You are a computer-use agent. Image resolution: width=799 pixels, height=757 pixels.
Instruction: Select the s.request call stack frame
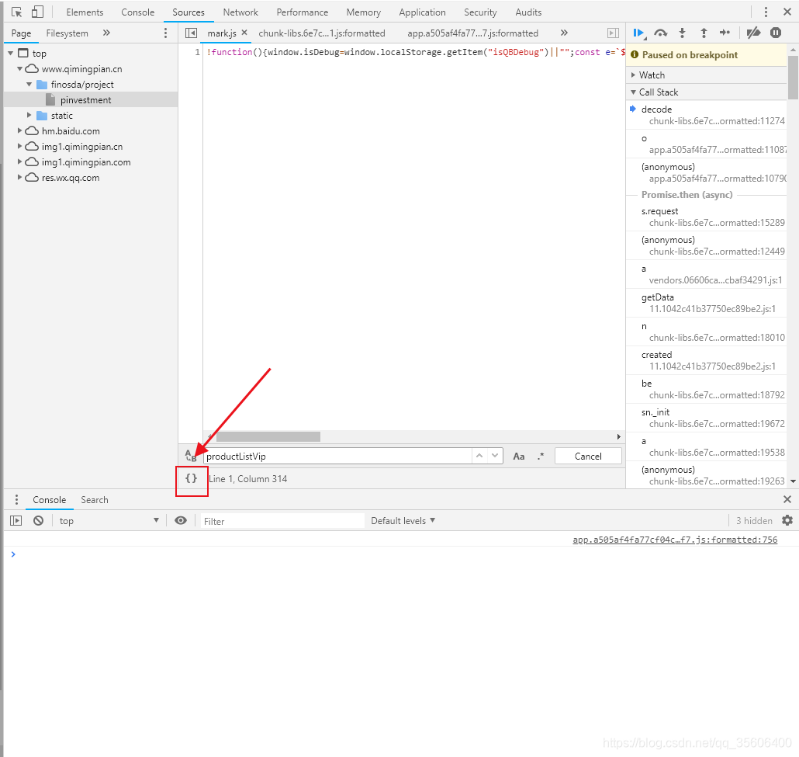(707, 217)
